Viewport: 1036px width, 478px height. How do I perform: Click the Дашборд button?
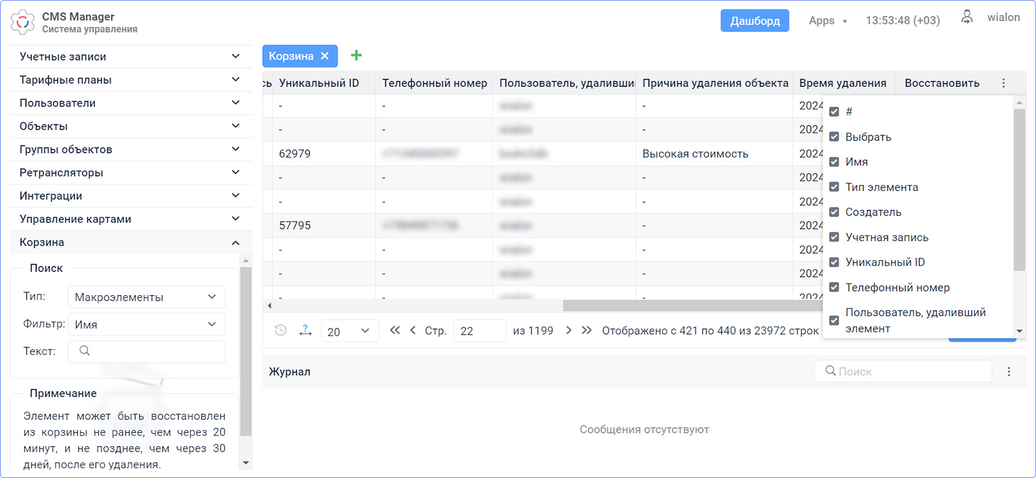[x=754, y=21]
